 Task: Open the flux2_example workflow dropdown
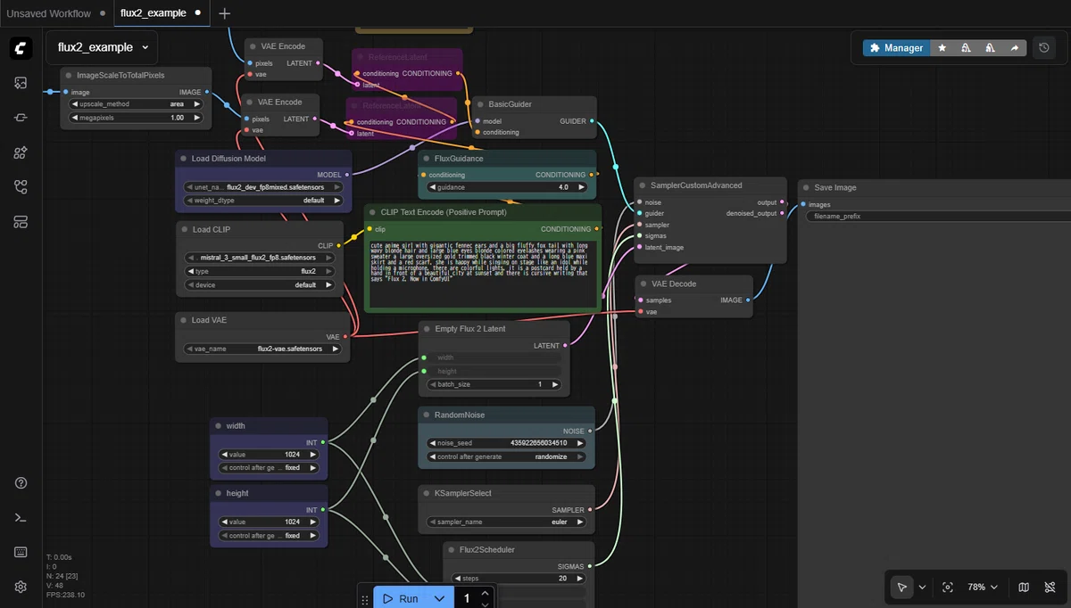point(103,47)
